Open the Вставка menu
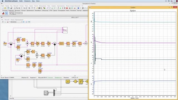 [22, 6]
